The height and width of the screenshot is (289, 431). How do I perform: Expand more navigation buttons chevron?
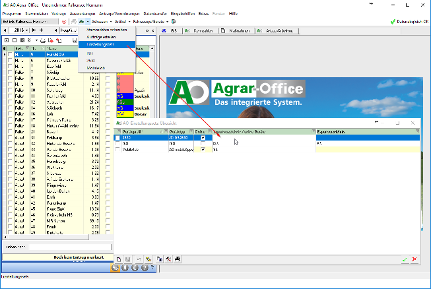coord(152,267)
